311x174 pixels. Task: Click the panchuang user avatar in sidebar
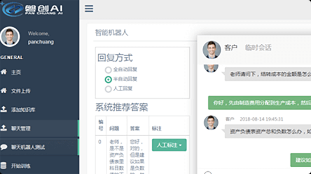(x=10, y=37)
